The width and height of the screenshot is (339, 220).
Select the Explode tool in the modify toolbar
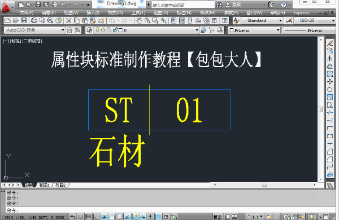click(330, 175)
